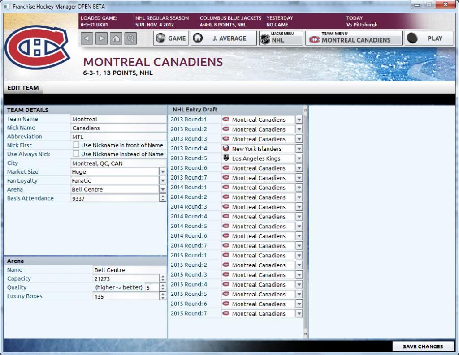Viewport: 459px width, 355px height.
Task: Enable Use Nickname in front of Name
Action: [76, 145]
